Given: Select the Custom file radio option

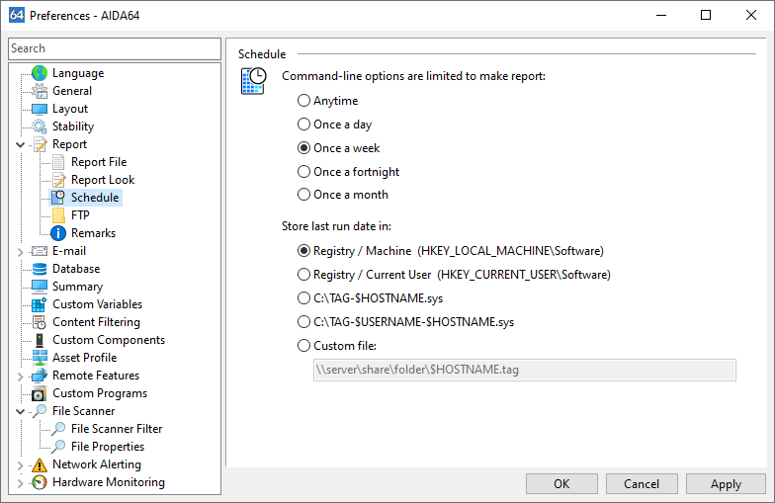Looking at the screenshot, I should tap(337, 346).
